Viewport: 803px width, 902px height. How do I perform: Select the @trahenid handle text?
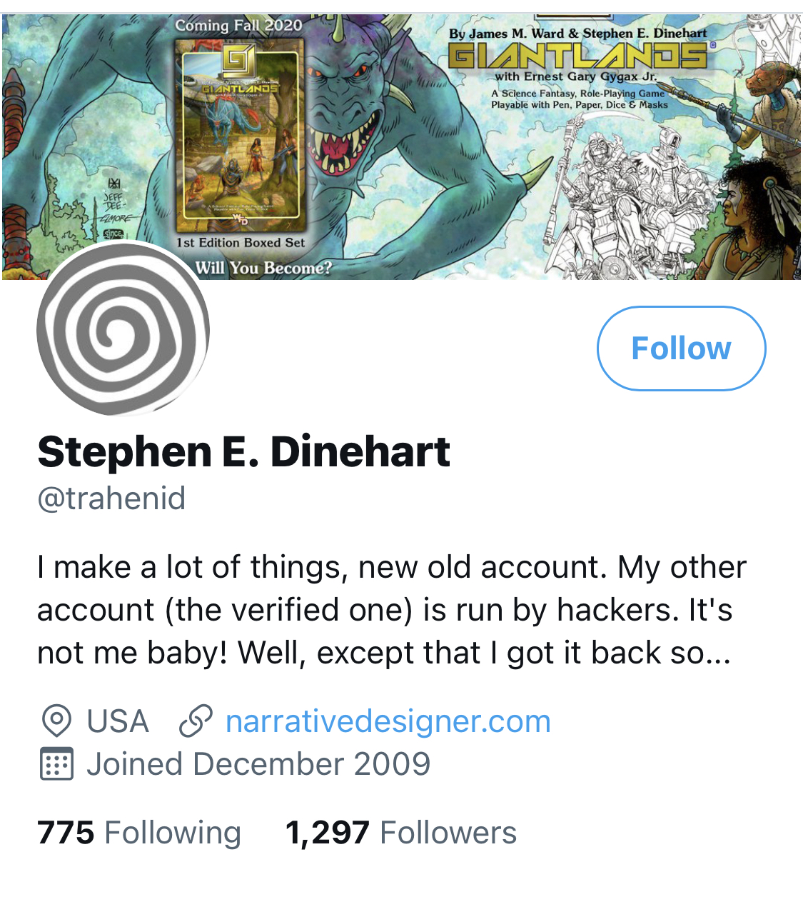(111, 498)
